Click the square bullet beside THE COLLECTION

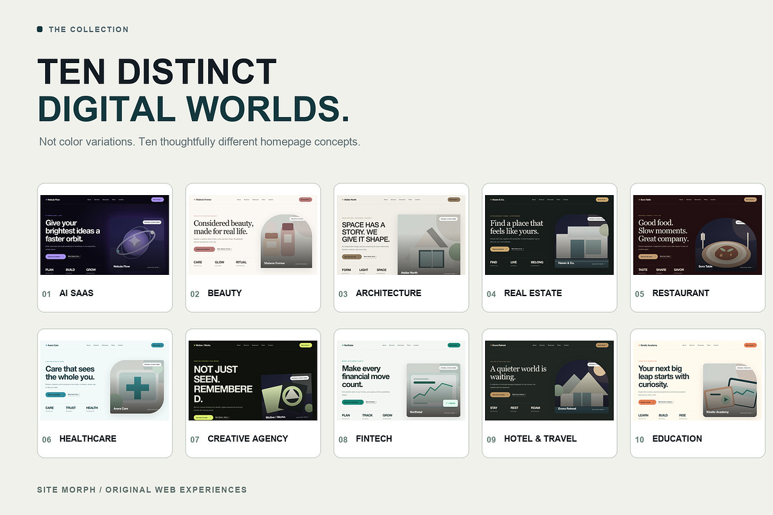coord(40,29)
